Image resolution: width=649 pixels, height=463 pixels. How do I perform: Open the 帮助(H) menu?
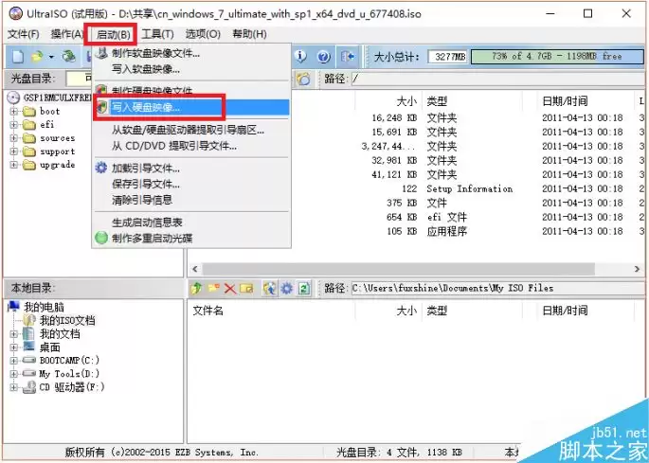(x=249, y=34)
